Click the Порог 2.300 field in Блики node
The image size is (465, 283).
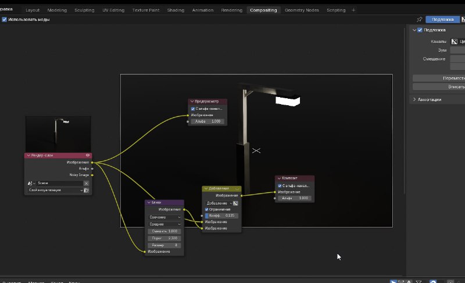pos(164,238)
